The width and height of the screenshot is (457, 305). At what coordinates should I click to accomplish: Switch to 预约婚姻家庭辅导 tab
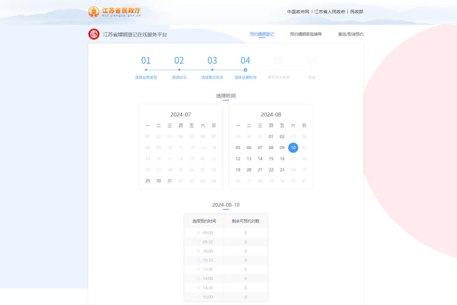[x=306, y=34]
